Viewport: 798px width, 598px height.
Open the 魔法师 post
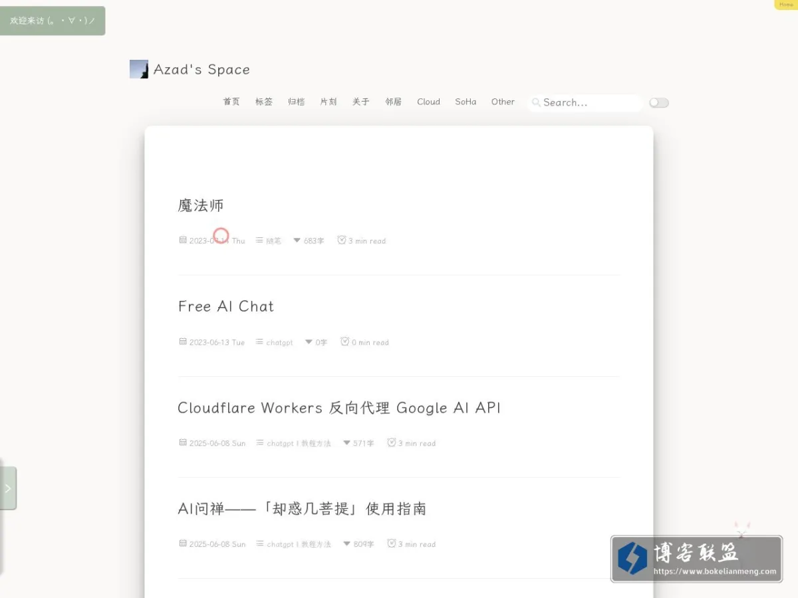[x=201, y=205]
